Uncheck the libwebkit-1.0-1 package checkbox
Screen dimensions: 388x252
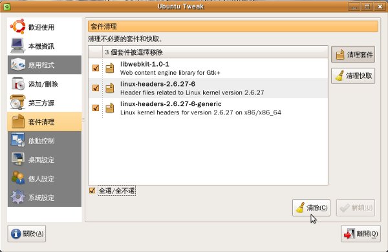tap(96, 68)
